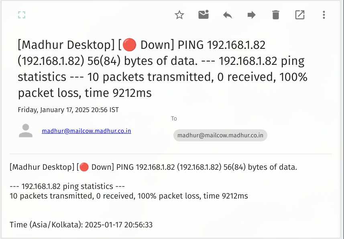Open the three-dot more actions menu
The image size is (344, 239).
pos(324,15)
